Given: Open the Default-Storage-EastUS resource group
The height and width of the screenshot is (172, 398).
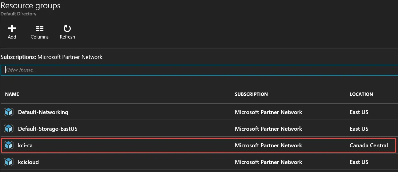Looking at the screenshot, I should (x=48, y=129).
